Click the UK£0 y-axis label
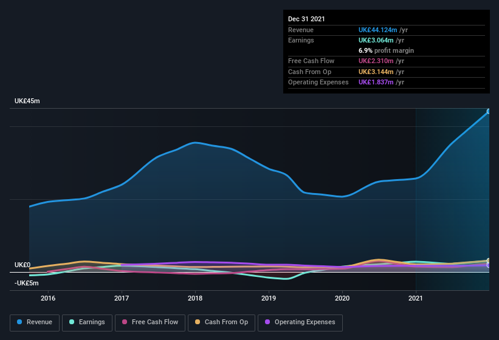Viewport: 499px width, 340px height. coord(22,265)
